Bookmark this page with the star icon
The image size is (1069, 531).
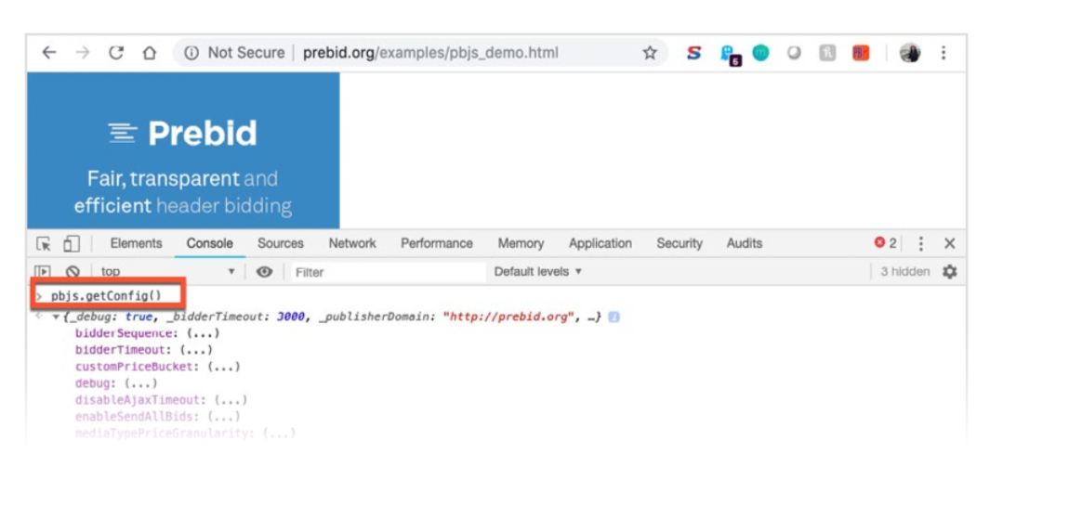(650, 53)
